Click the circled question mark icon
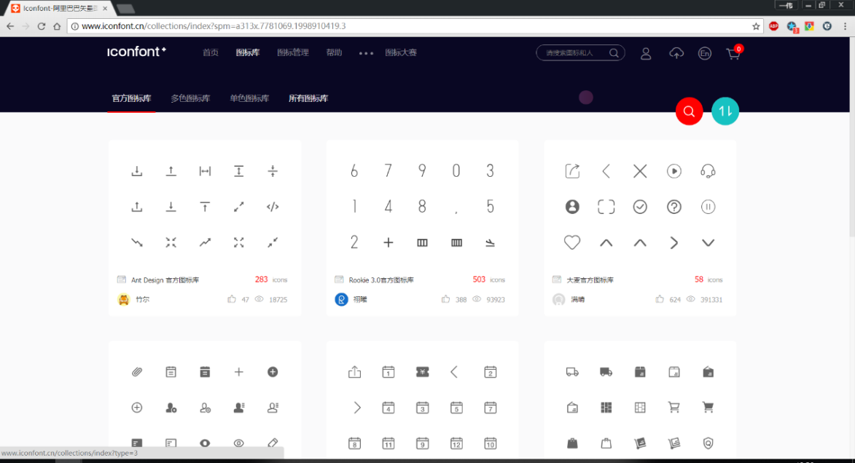855x463 pixels. point(674,207)
